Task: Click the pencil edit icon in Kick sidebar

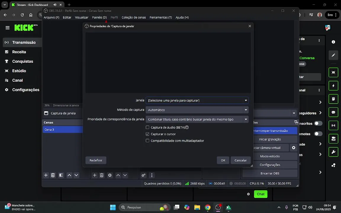Action: tap(333, 55)
